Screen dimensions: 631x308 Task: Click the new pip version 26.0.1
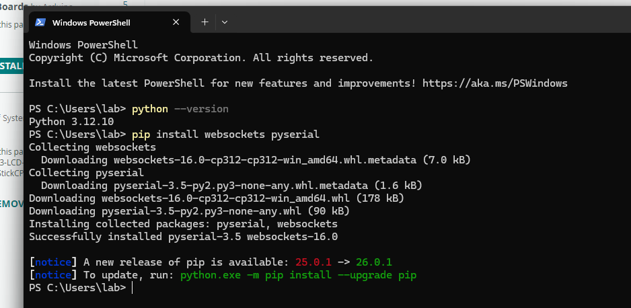pyautogui.click(x=374, y=262)
